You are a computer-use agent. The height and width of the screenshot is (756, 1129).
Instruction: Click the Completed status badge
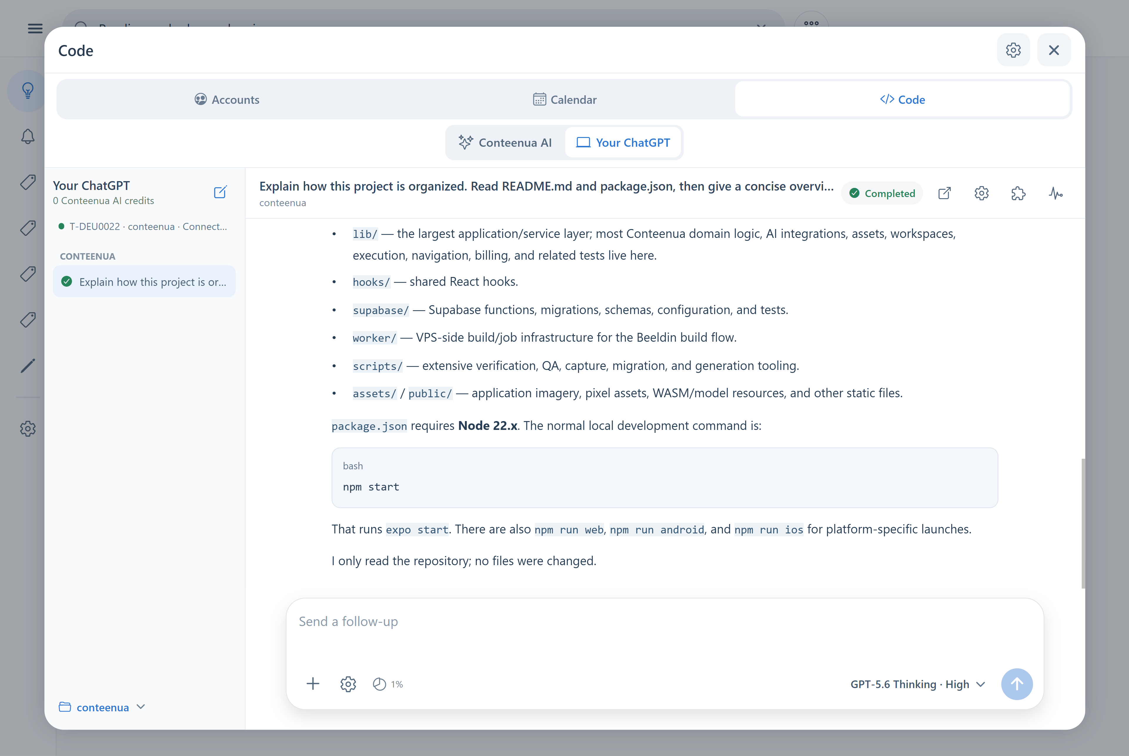coord(882,193)
